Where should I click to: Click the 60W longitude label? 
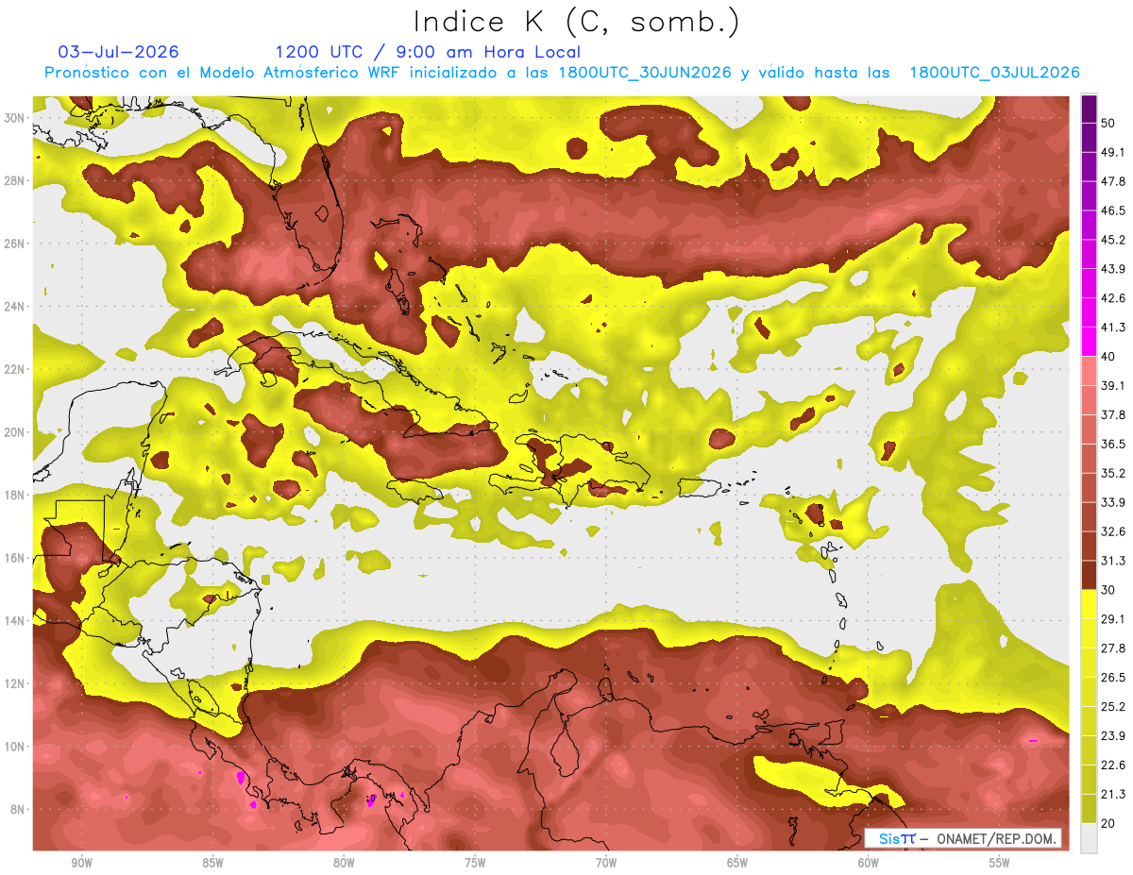click(x=869, y=863)
